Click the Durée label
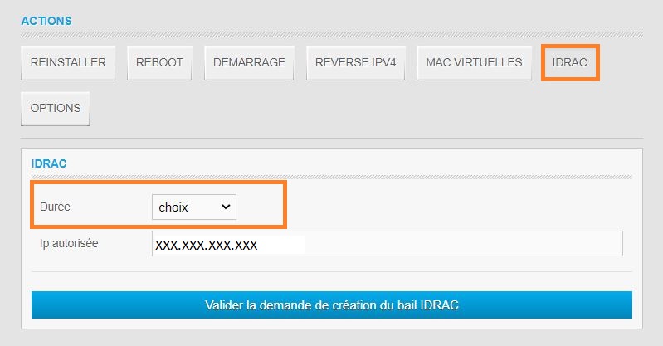The height and width of the screenshot is (346, 663). coord(55,207)
